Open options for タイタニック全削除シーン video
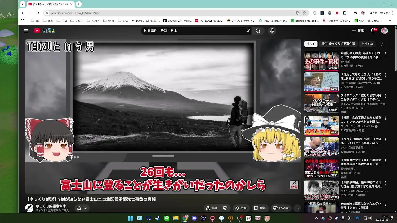Screen dimensions: 397x223 click(386, 96)
